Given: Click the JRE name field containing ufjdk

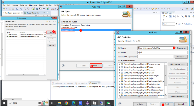Looking at the screenshot, I should pos(162,52).
